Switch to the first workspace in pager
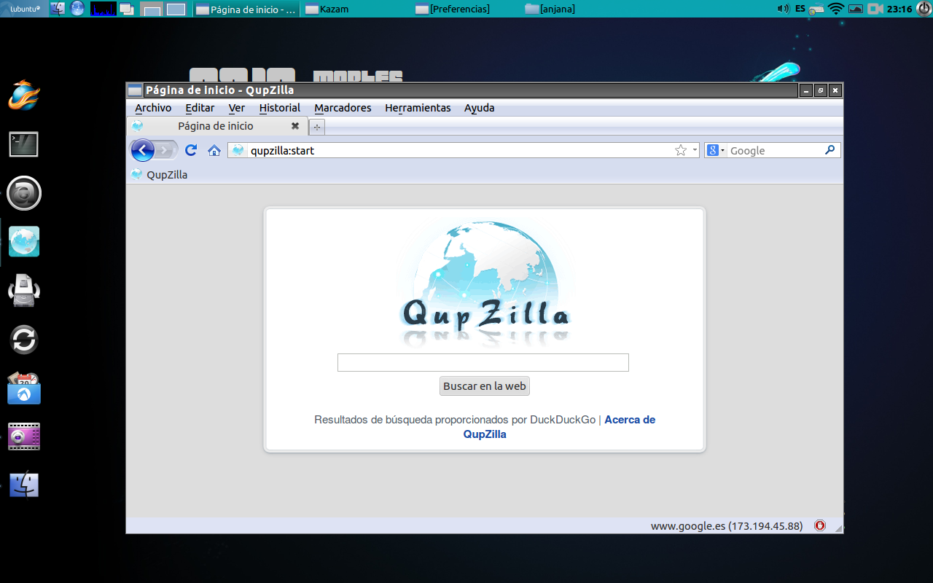 click(x=151, y=9)
